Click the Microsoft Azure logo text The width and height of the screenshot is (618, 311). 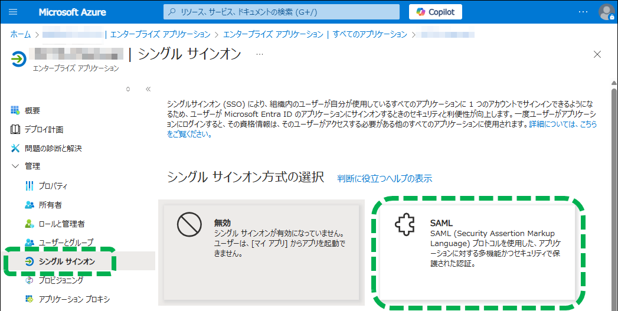[72, 12]
